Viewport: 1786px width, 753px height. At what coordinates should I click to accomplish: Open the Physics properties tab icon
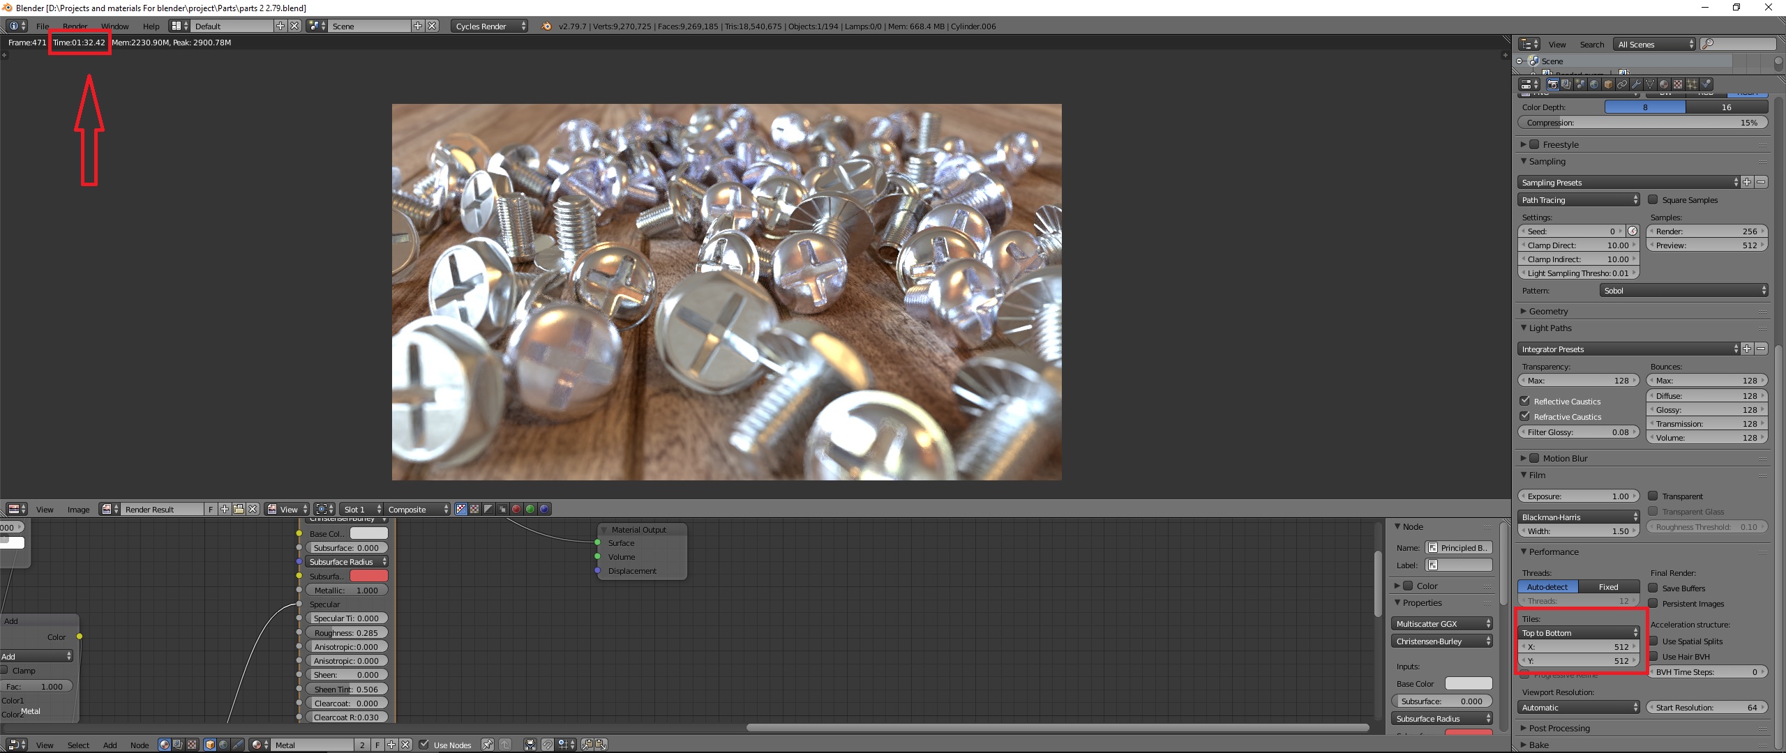point(1705,84)
